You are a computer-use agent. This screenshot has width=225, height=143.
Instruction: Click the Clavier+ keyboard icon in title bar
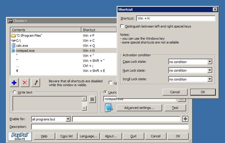pos(10,21)
